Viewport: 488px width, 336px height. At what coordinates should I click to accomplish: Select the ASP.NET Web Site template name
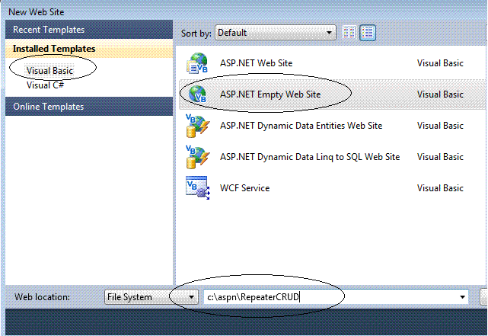[x=256, y=63]
